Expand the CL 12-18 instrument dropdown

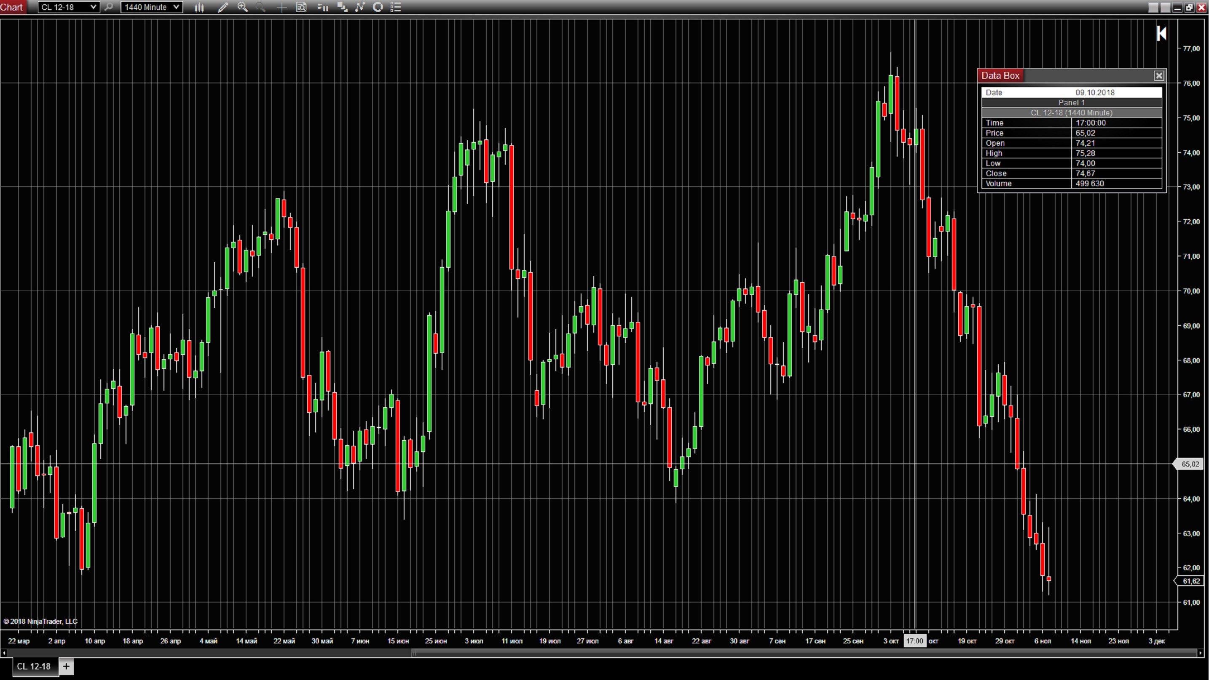click(x=93, y=7)
